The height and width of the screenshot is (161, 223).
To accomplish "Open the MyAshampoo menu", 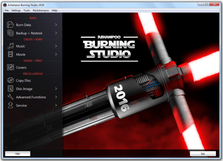I will [41, 10].
